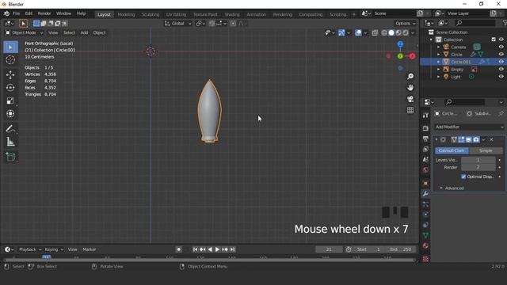Switch to Modeling workspace tab
Image resolution: width=507 pixels, height=285 pixels.
tap(126, 14)
